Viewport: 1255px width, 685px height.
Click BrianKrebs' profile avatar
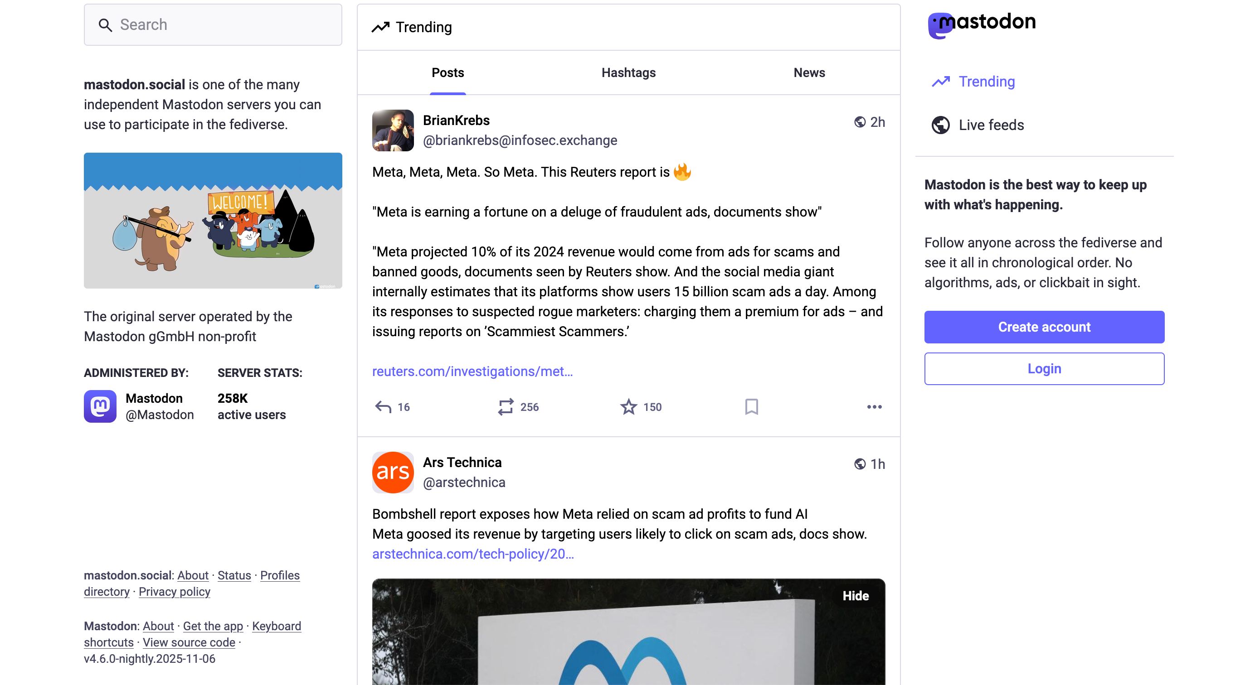click(x=393, y=130)
